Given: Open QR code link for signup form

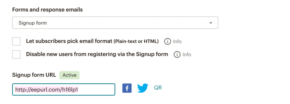Looking at the screenshot, I should tap(158, 88).
